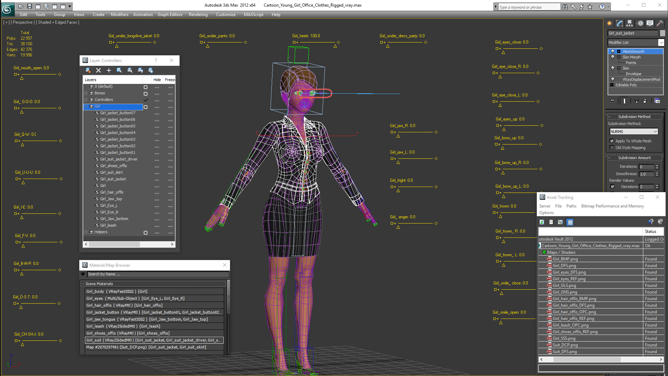Toggle current layer box for Bones layer

[145, 94]
